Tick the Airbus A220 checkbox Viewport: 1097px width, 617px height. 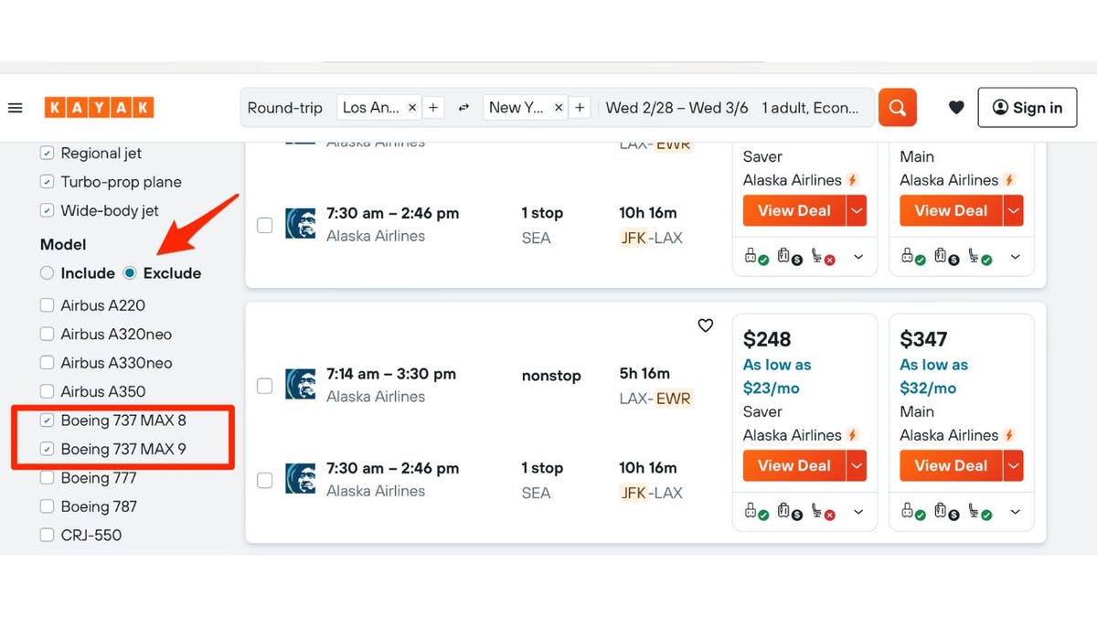47,305
